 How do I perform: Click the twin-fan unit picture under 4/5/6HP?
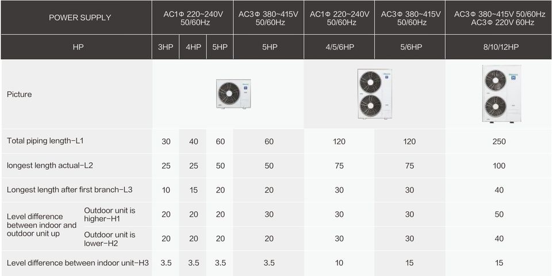click(x=375, y=94)
